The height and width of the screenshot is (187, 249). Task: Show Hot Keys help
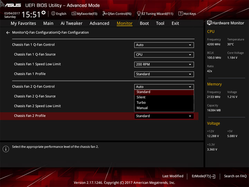[x=187, y=14]
